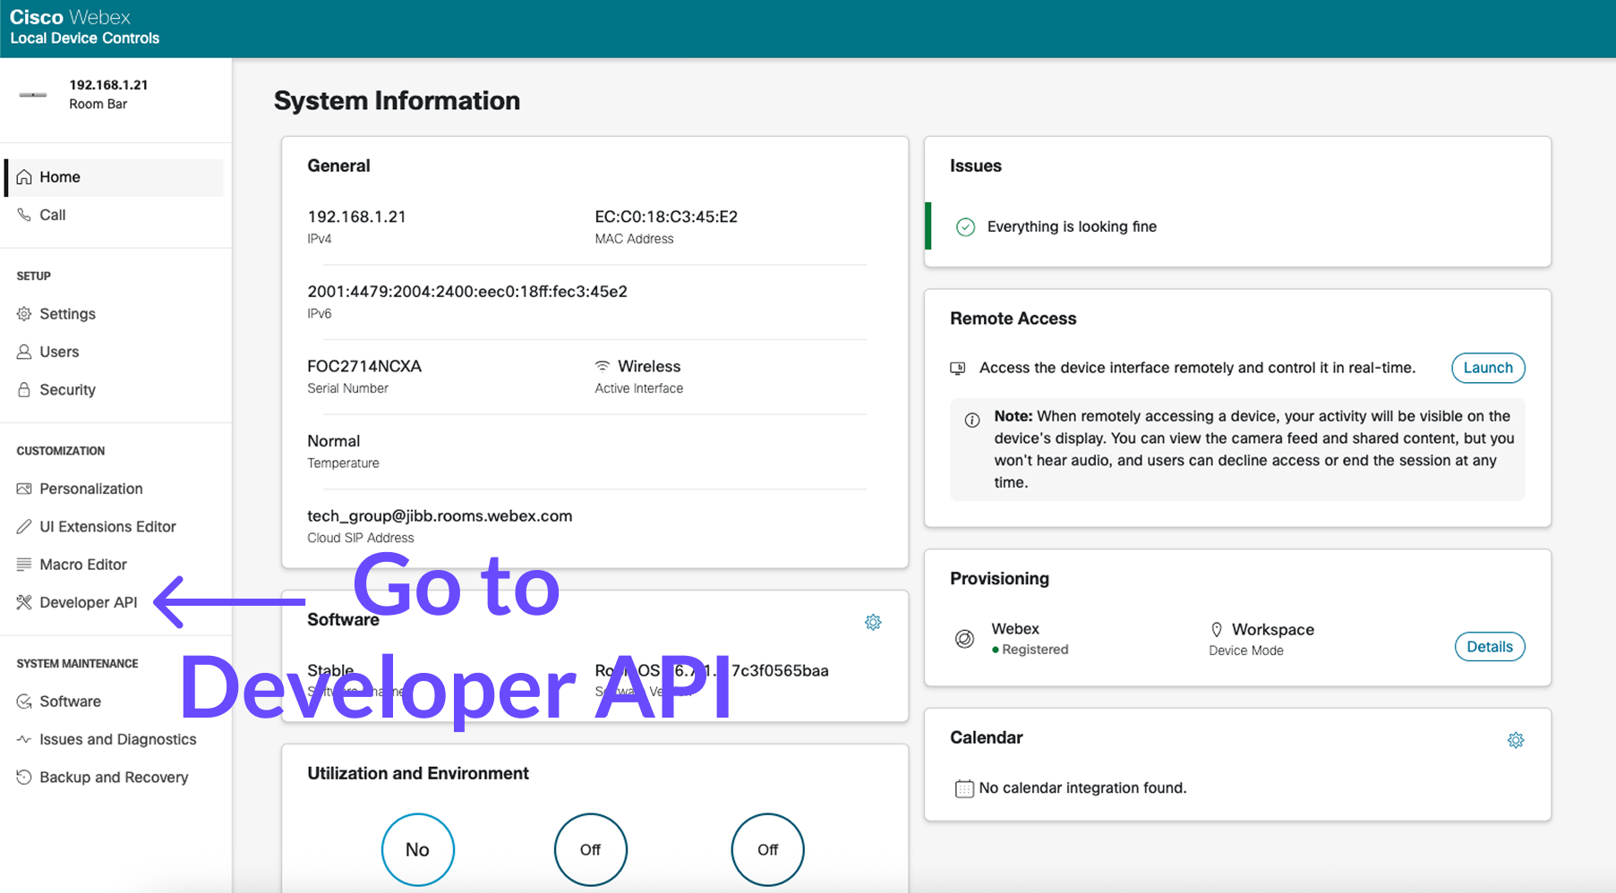The image size is (1616, 893).
Task: Click the Remote Access monitor icon
Action: tap(957, 368)
